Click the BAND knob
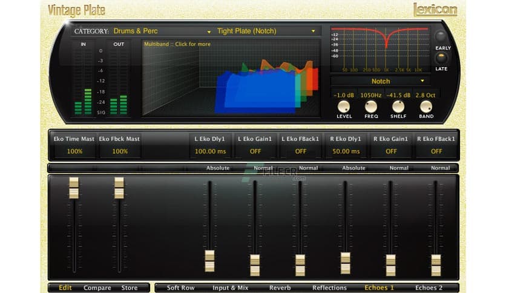Screen dimensions: 506x293 426,107
